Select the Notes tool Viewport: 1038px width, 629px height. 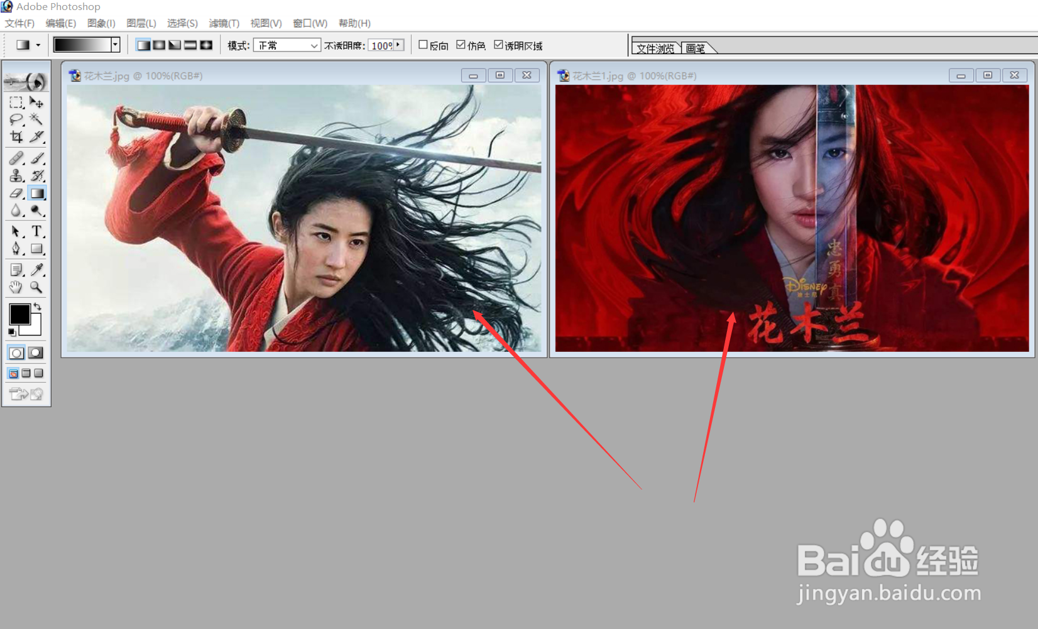pyautogui.click(x=16, y=270)
